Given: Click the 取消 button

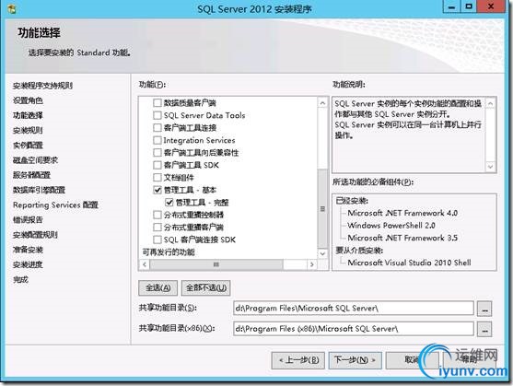Looking at the screenshot, I should pyautogui.click(x=412, y=360).
